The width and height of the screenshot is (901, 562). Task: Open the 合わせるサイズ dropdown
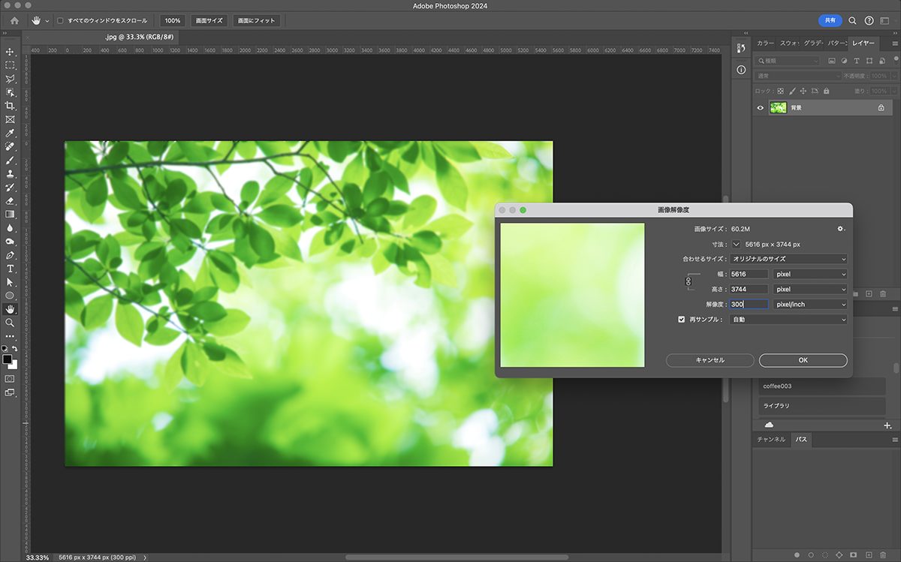(788, 259)
